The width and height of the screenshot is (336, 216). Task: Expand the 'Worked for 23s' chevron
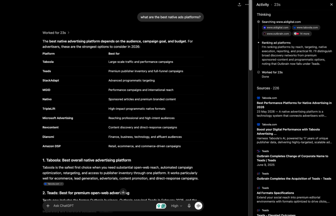pyautogui.click(x=69, y=33)
